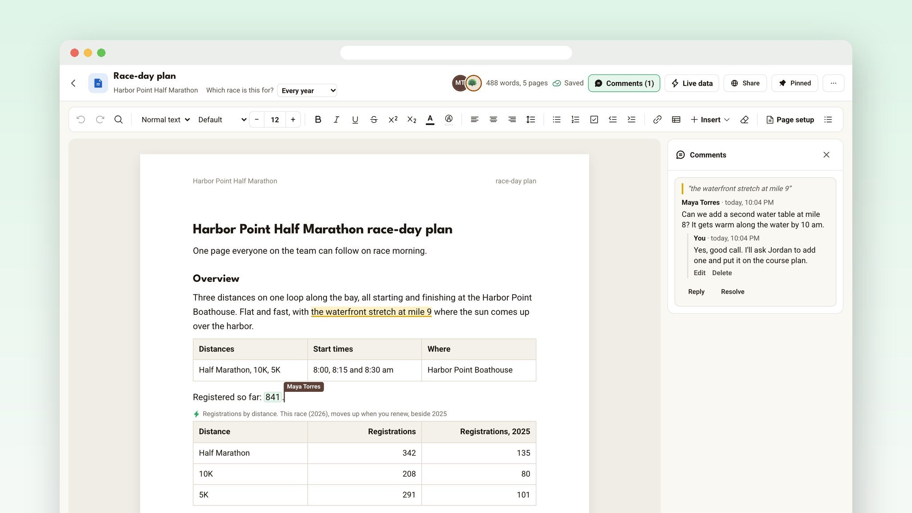Clear formatting with the eraser icon
912x513 pixels.
745,119
